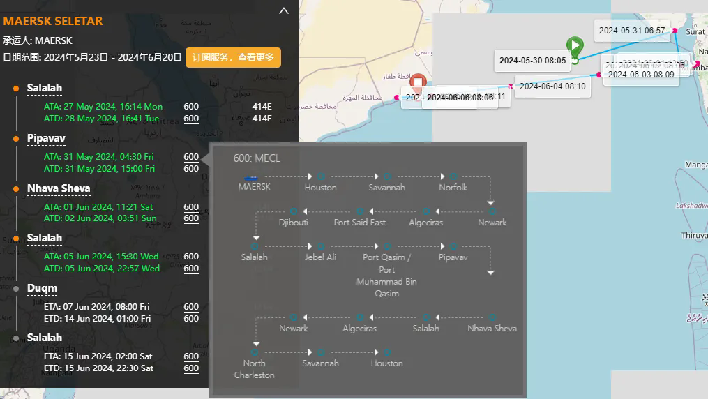The width and height of the screenshot is (708, 399).
Task: Open the Pipavav port link
Action: click(46, 138)
